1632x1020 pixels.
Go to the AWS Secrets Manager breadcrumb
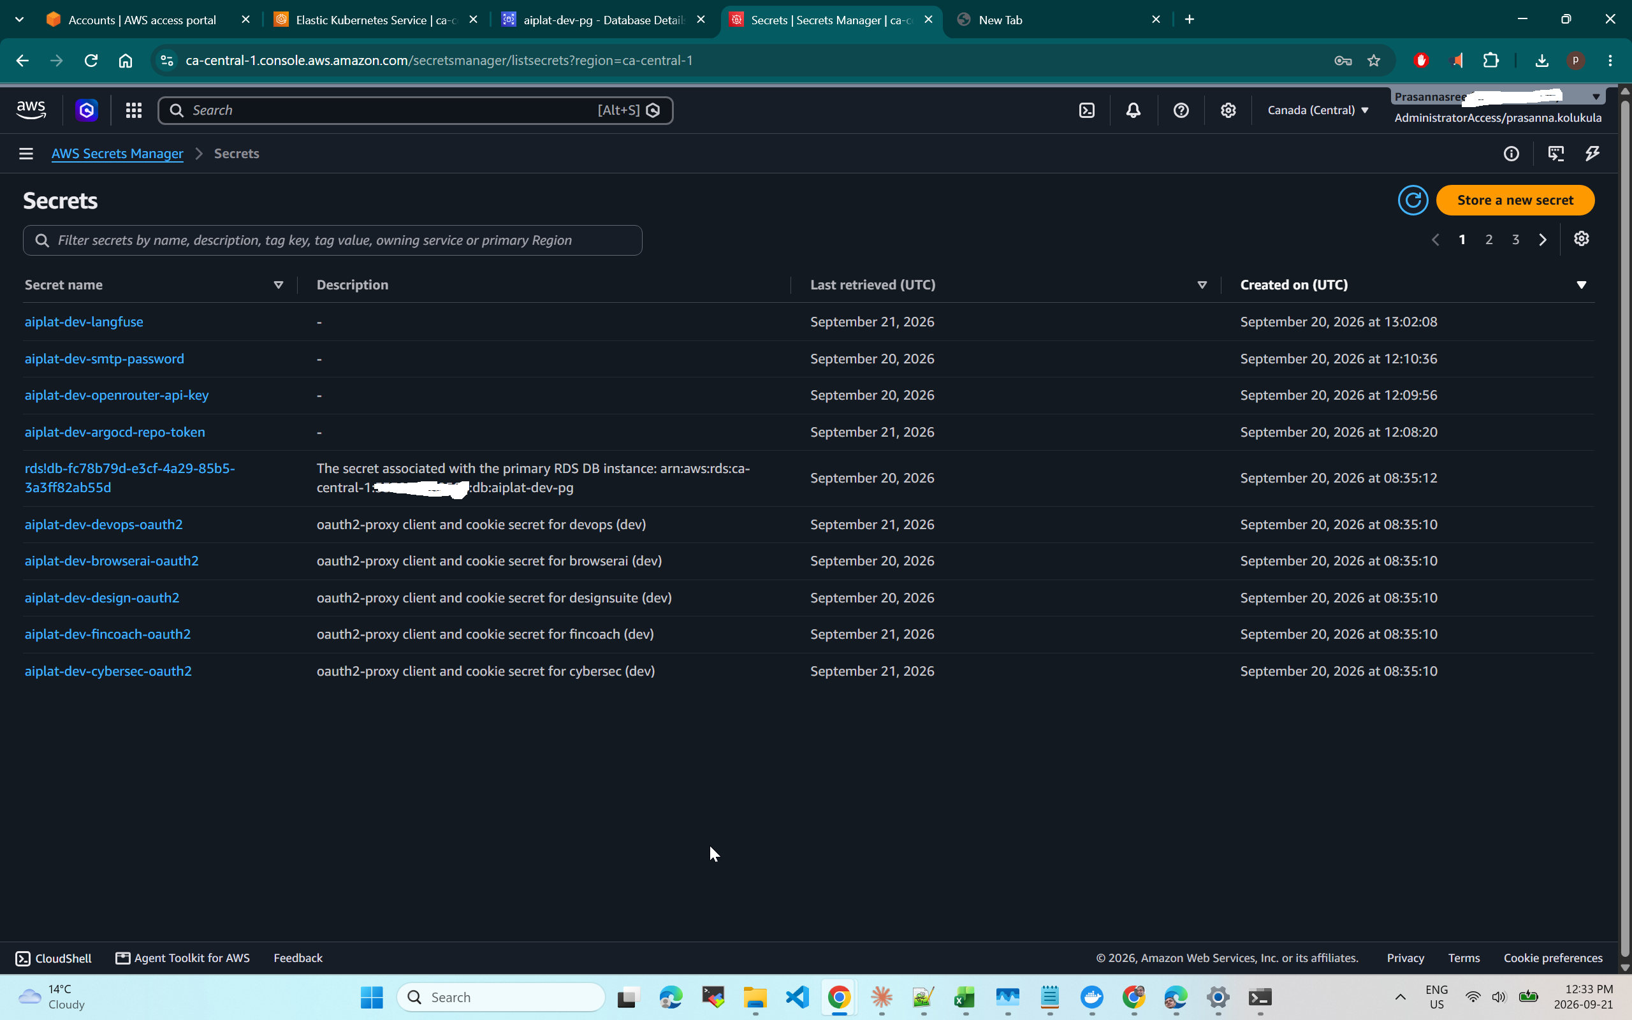tap(117, 154)
